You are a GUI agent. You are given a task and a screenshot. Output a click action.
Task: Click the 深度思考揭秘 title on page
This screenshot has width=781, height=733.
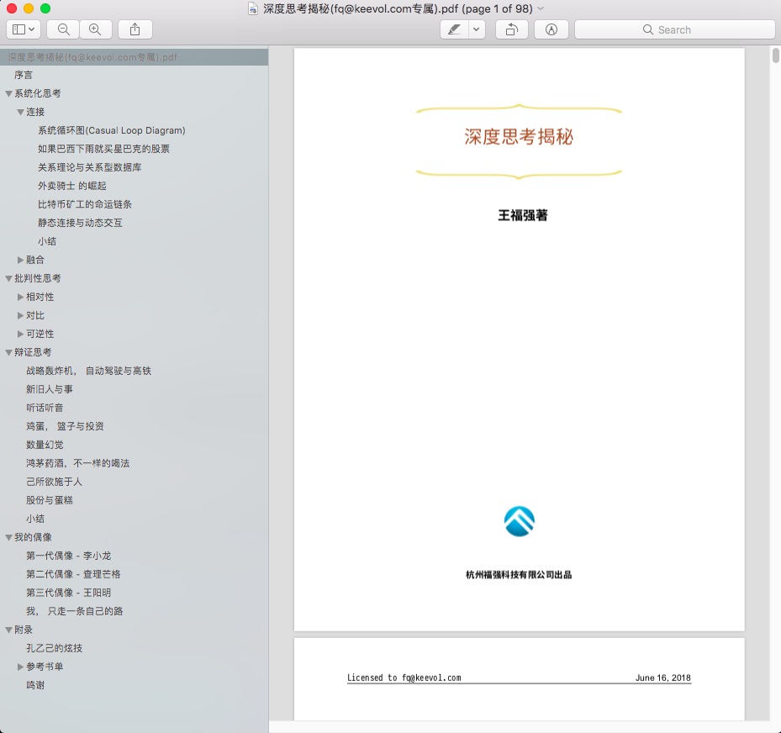[519, 137]
